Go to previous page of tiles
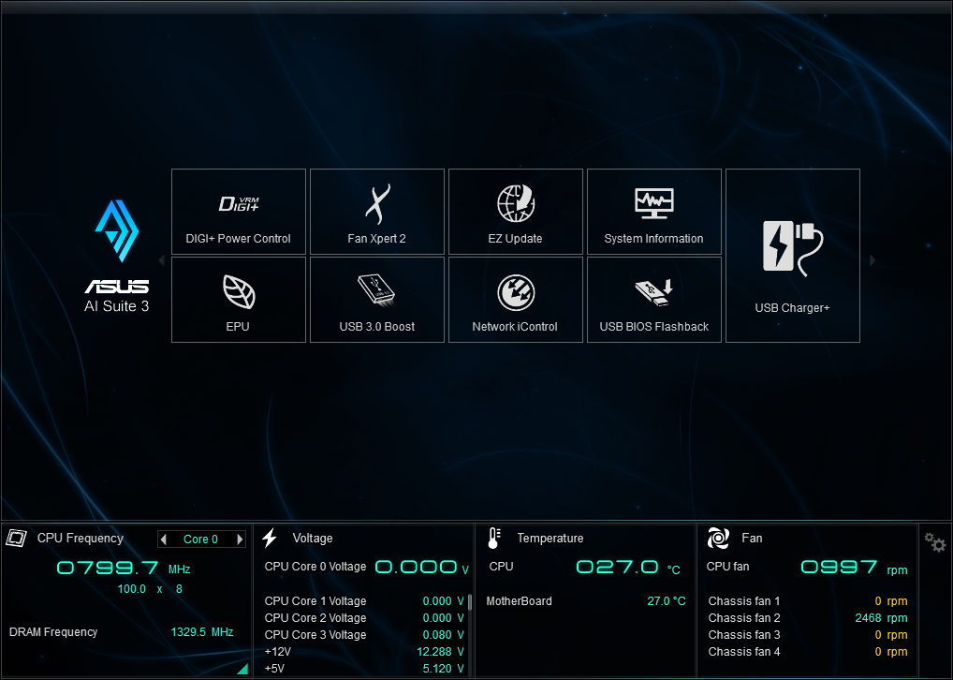The image size is (953, 680). point(162,260)
